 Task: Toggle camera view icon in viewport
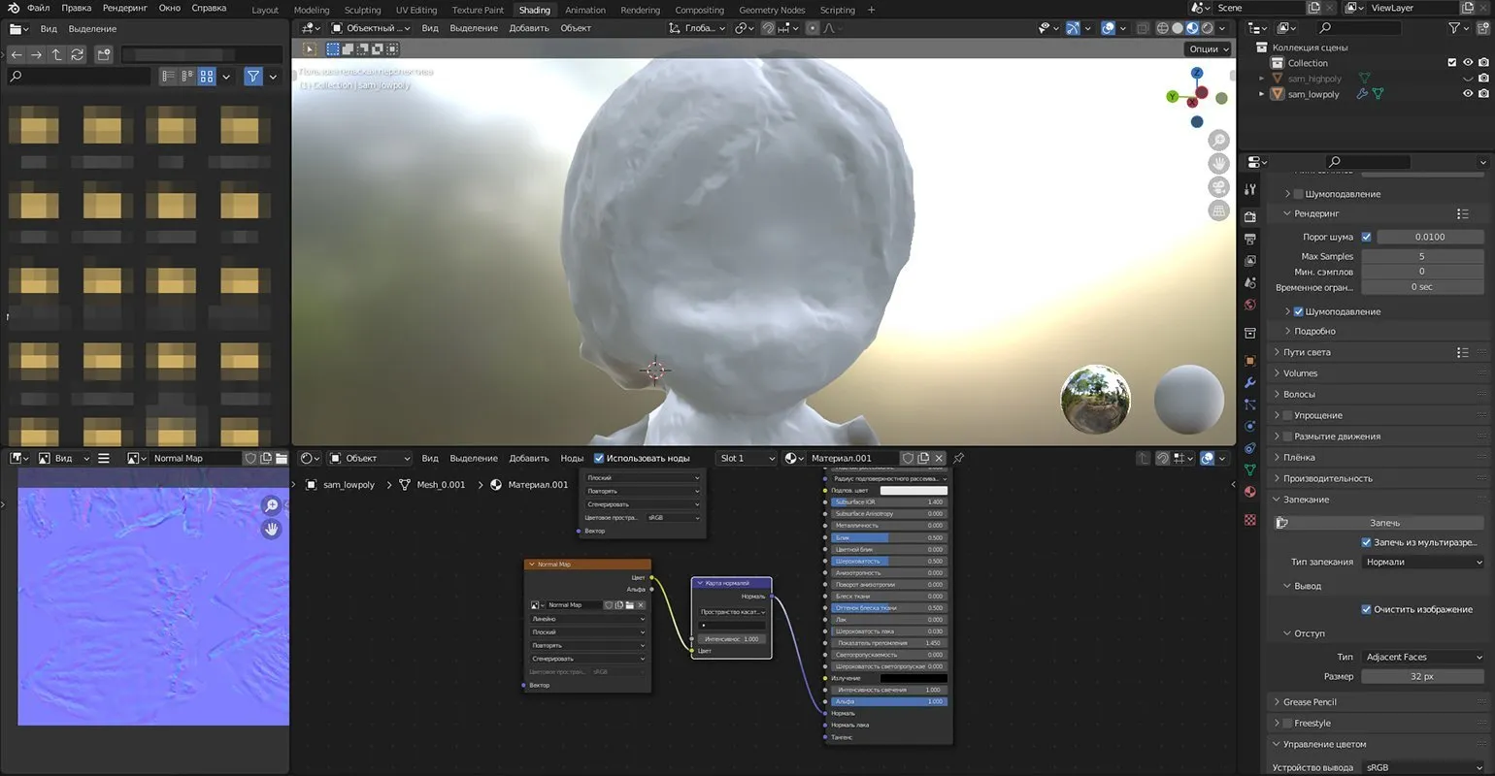point(1218,188)
